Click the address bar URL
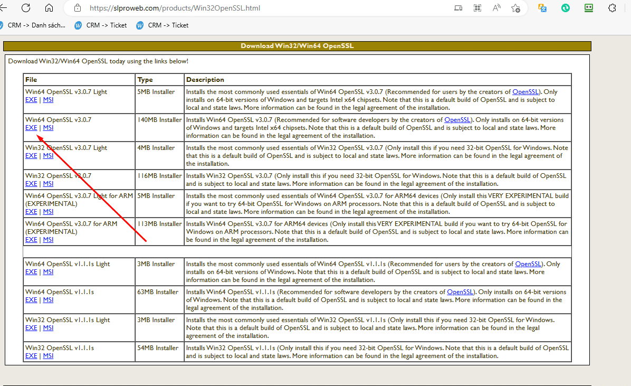Image resolution: width=631 pixels, height=386 pixels. tap(175, 8)
